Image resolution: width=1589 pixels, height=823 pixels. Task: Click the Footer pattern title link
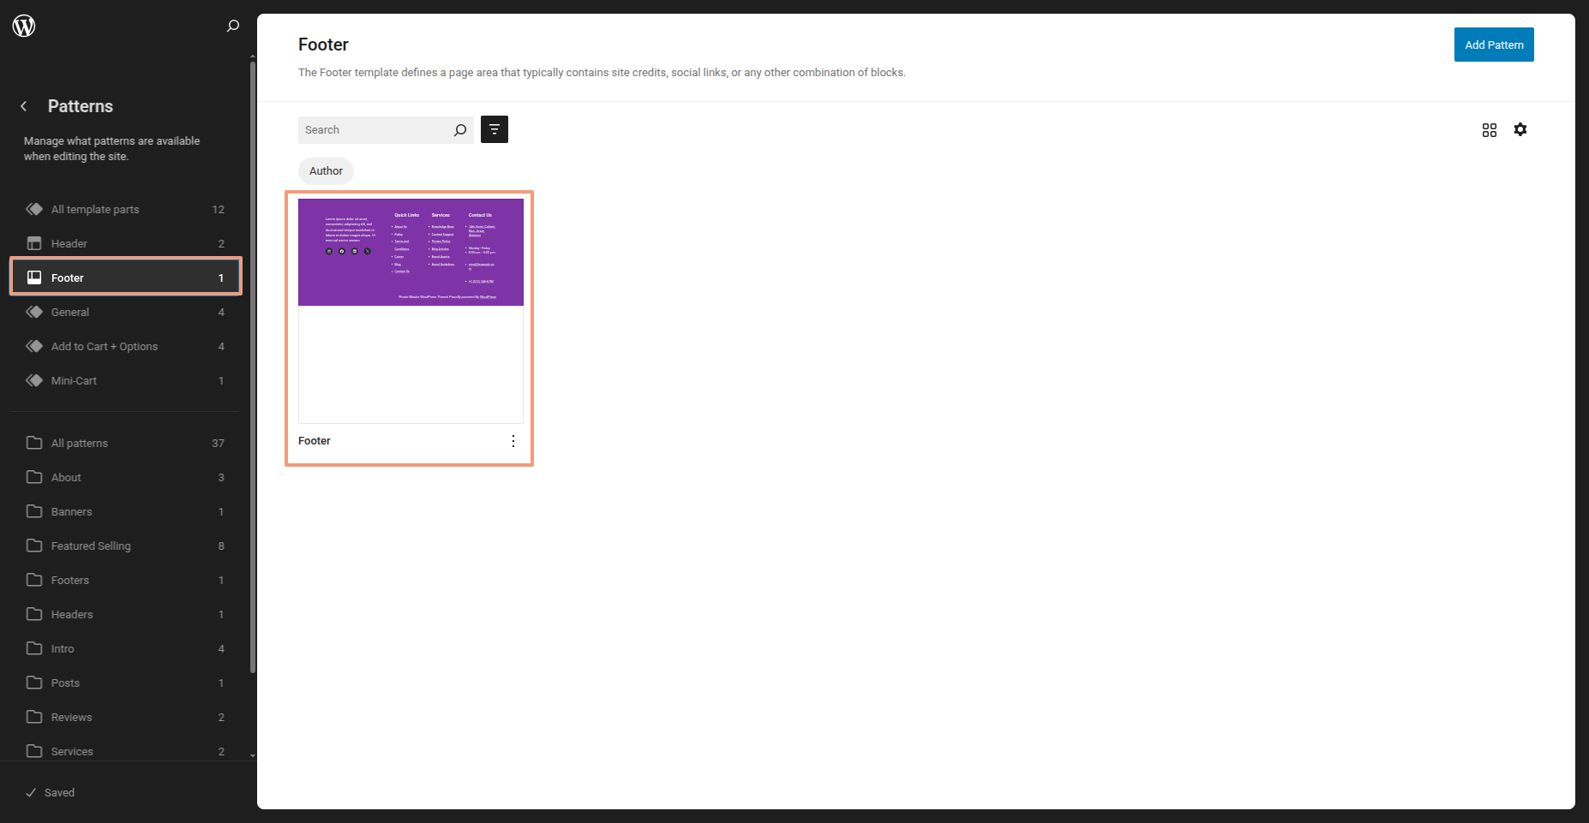click(x=315, y=441)
